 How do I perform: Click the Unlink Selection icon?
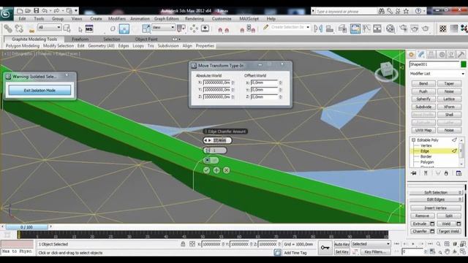19,28
